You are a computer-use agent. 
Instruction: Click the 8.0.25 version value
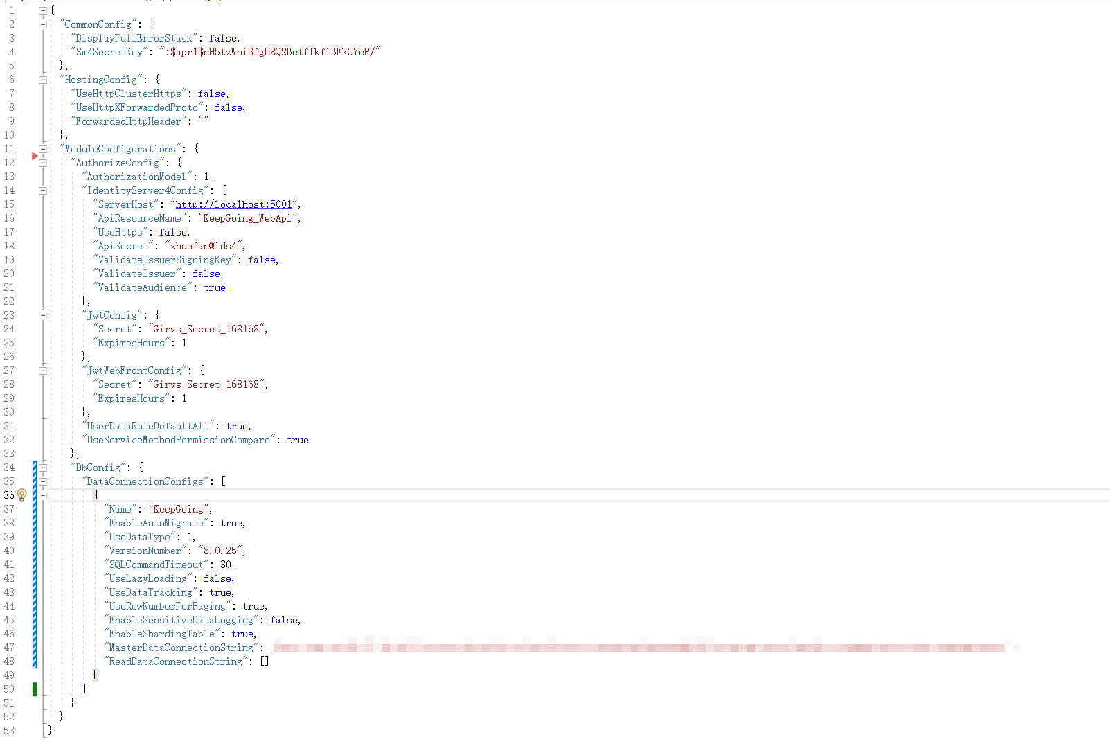220,551
